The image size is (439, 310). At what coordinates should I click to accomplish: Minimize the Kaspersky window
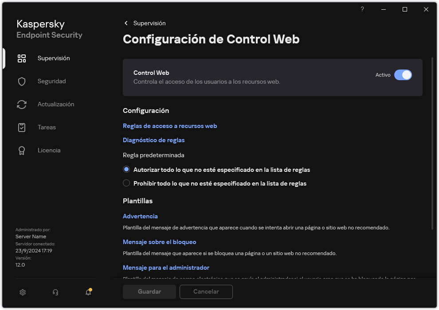point(383,9)
